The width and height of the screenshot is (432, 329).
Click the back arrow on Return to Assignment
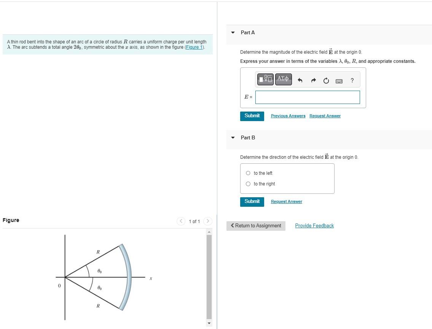click(233, 225)
